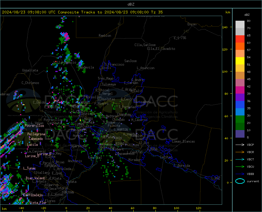Image resolution: width=262 pixels, height=212 pixels.
Task: Click the S_MARTIN map label
Action: point(121,130)
